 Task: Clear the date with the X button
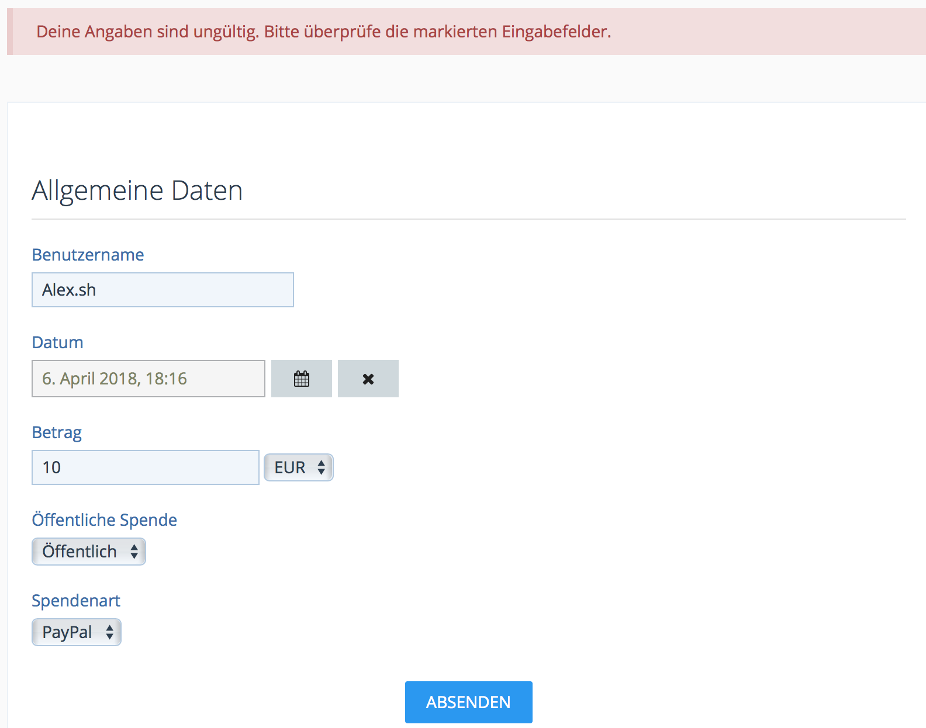coord(368,379)
